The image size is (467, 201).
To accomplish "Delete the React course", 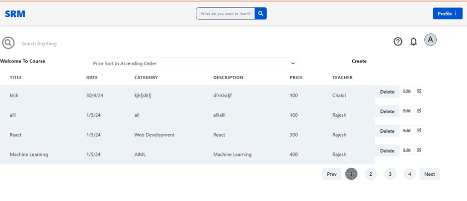I will click(x=387, y=131).
